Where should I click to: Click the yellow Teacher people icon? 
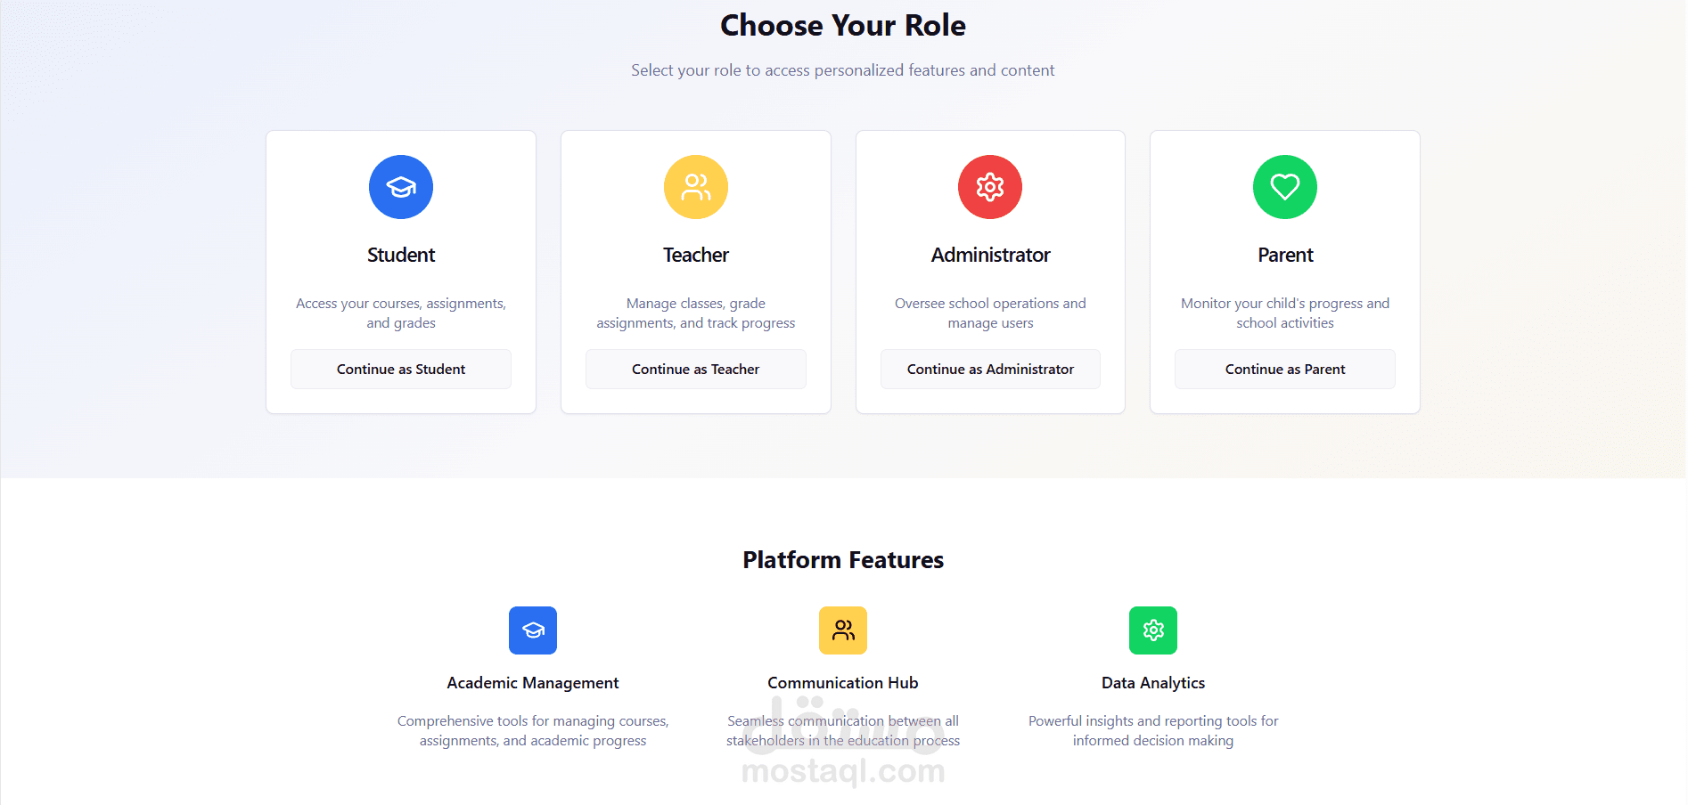[x=696, y=187]
